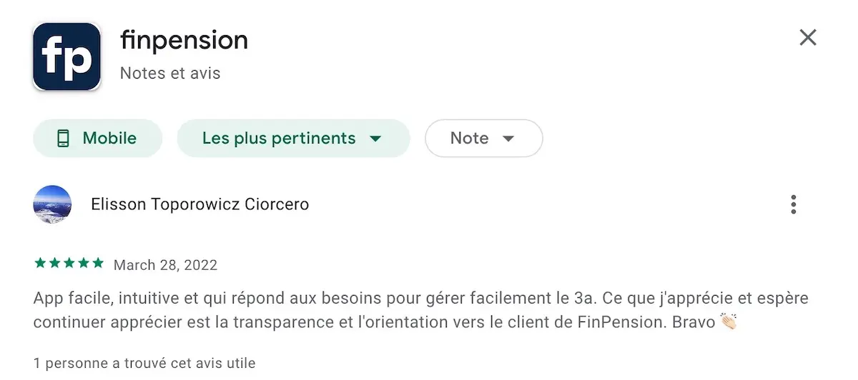Screen dimensions: 858x380
Task: Click the first star of the rating
Action: [39, 264]
